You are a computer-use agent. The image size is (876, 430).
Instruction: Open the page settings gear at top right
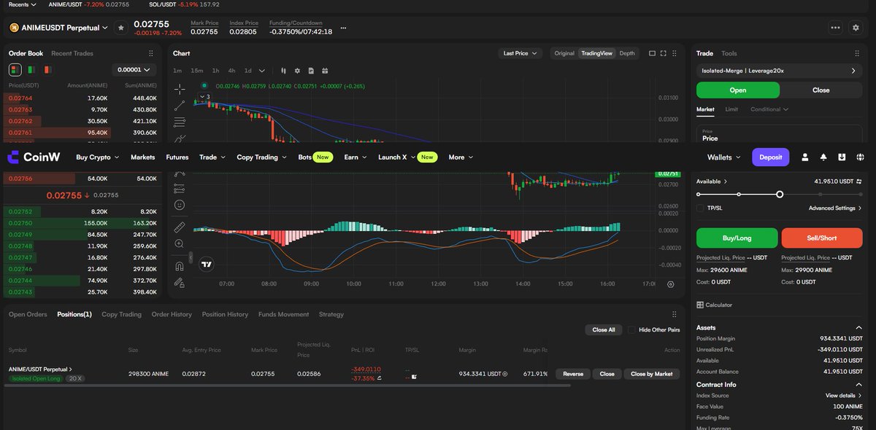(856, 28)
